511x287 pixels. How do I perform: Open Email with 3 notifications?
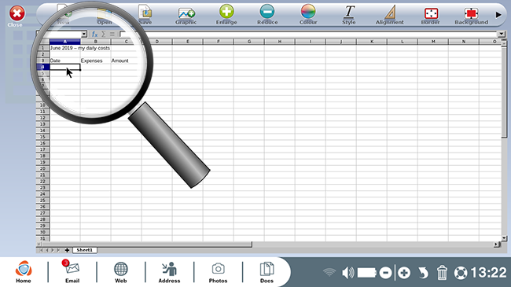[x=72, y=272]
